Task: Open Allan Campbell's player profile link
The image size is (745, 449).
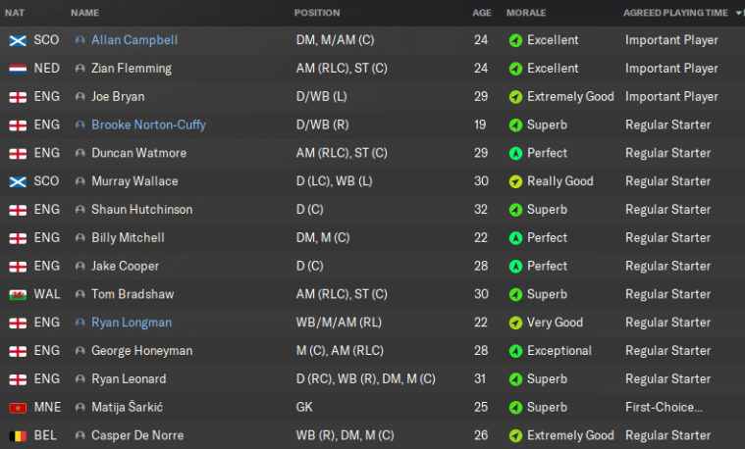Action: click(133, 41)
